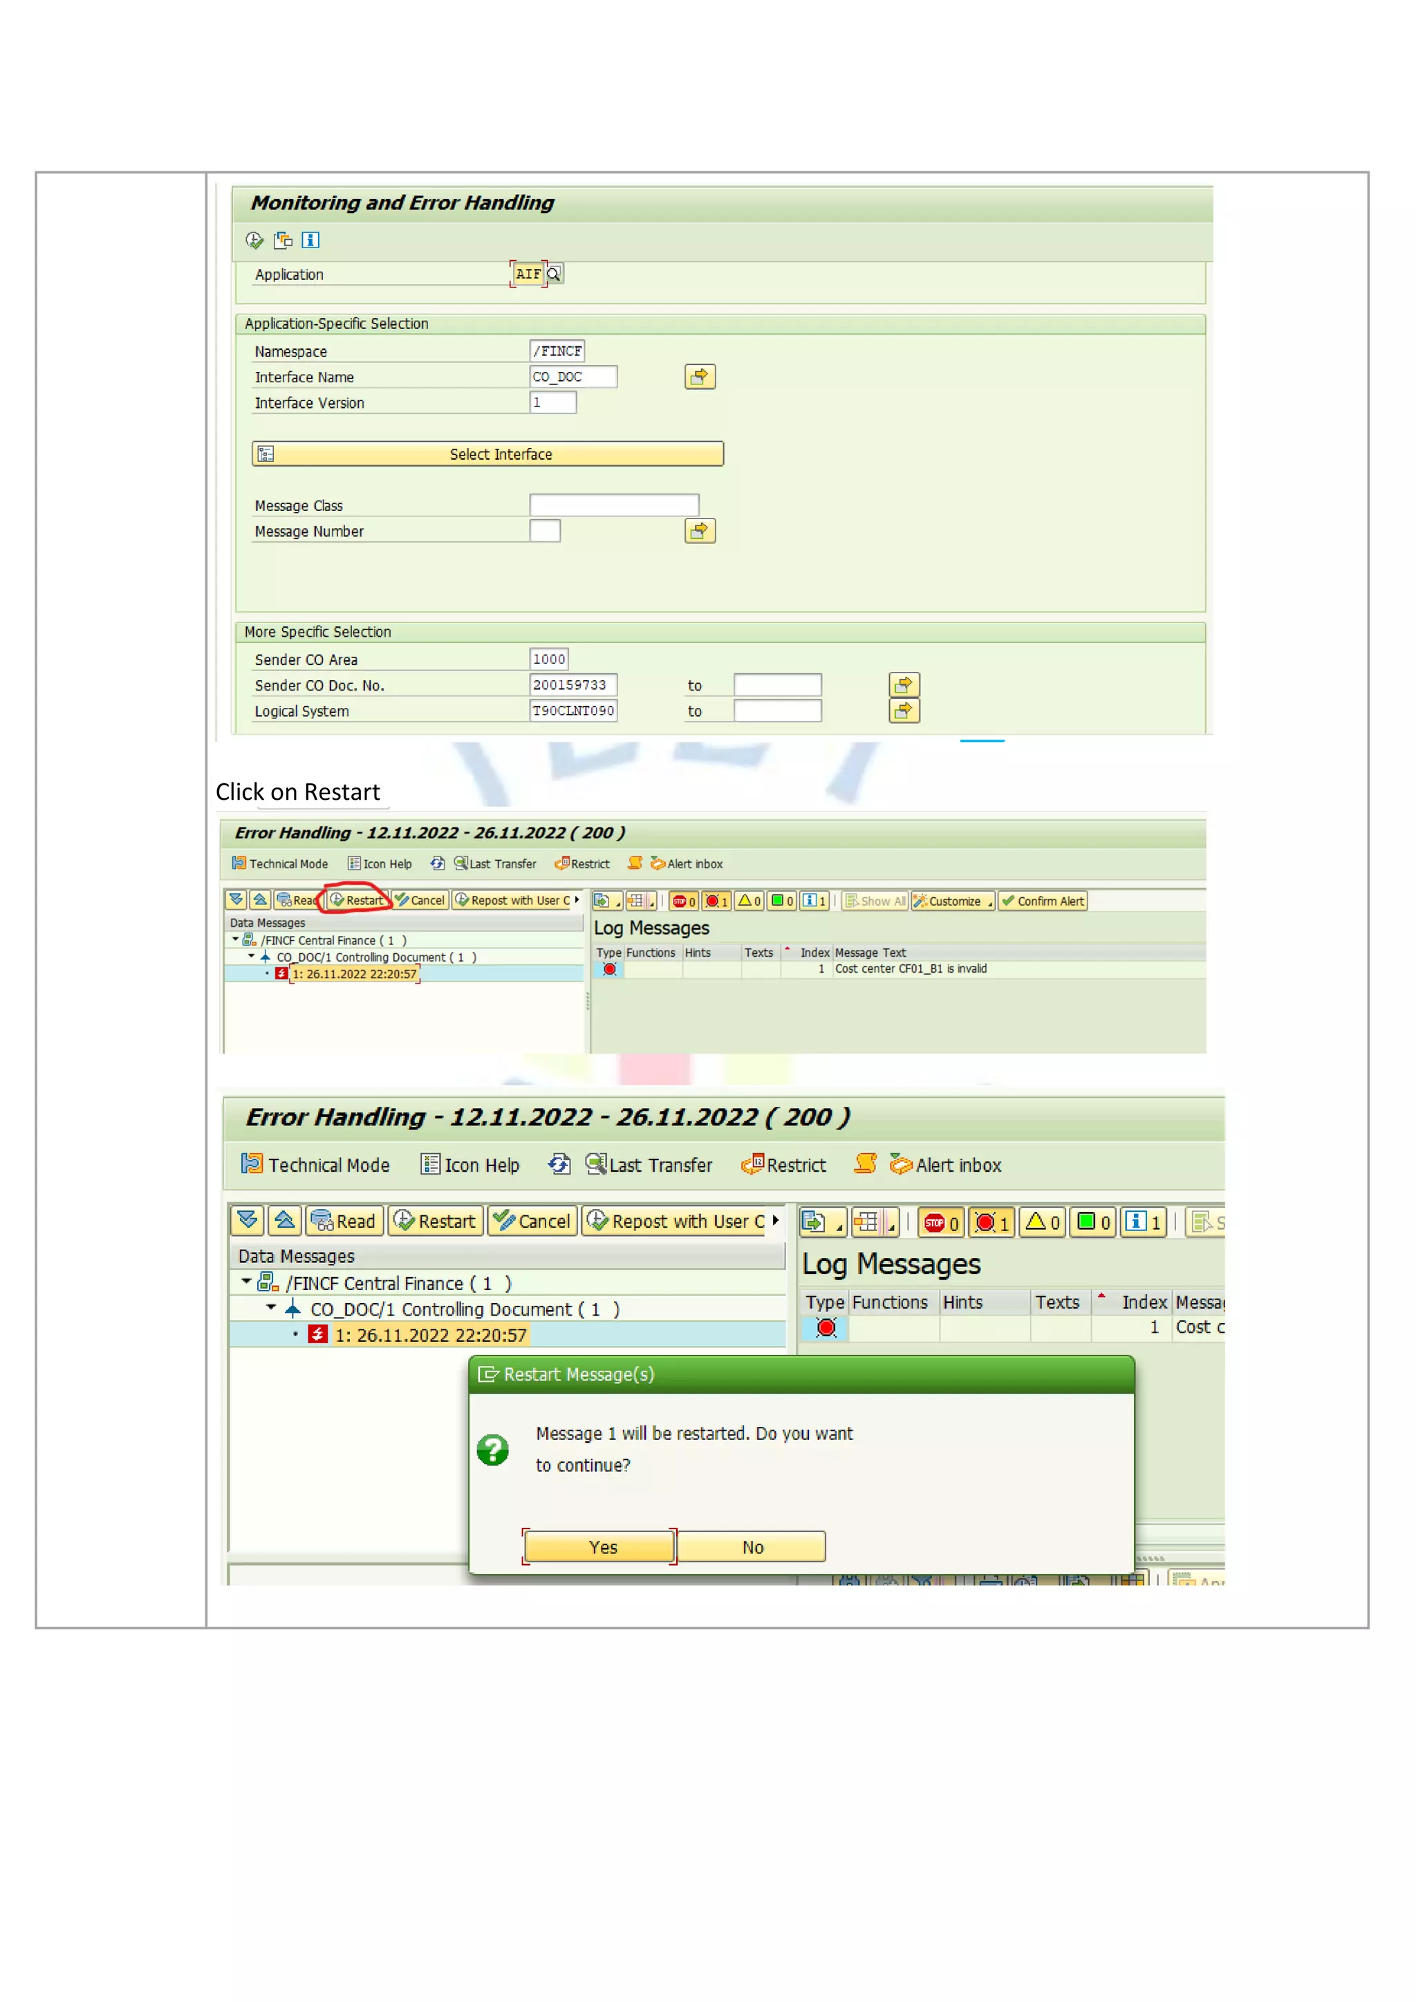Confirm restart by clicking Yes
This screenshot has width=1416, height=2002.
(601, 1547)
